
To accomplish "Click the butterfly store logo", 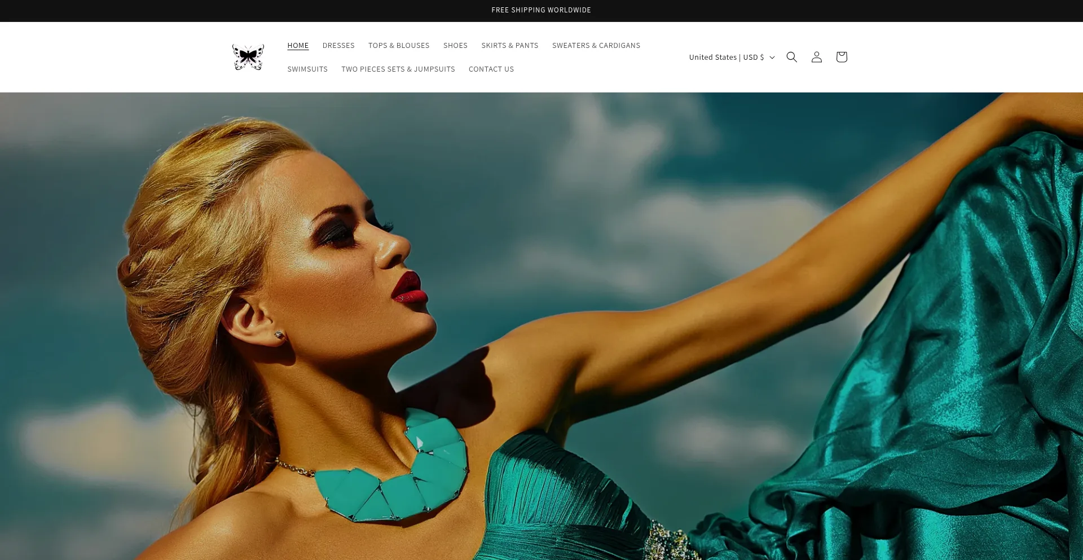I will pyautogui.click(x=248, y=57).
